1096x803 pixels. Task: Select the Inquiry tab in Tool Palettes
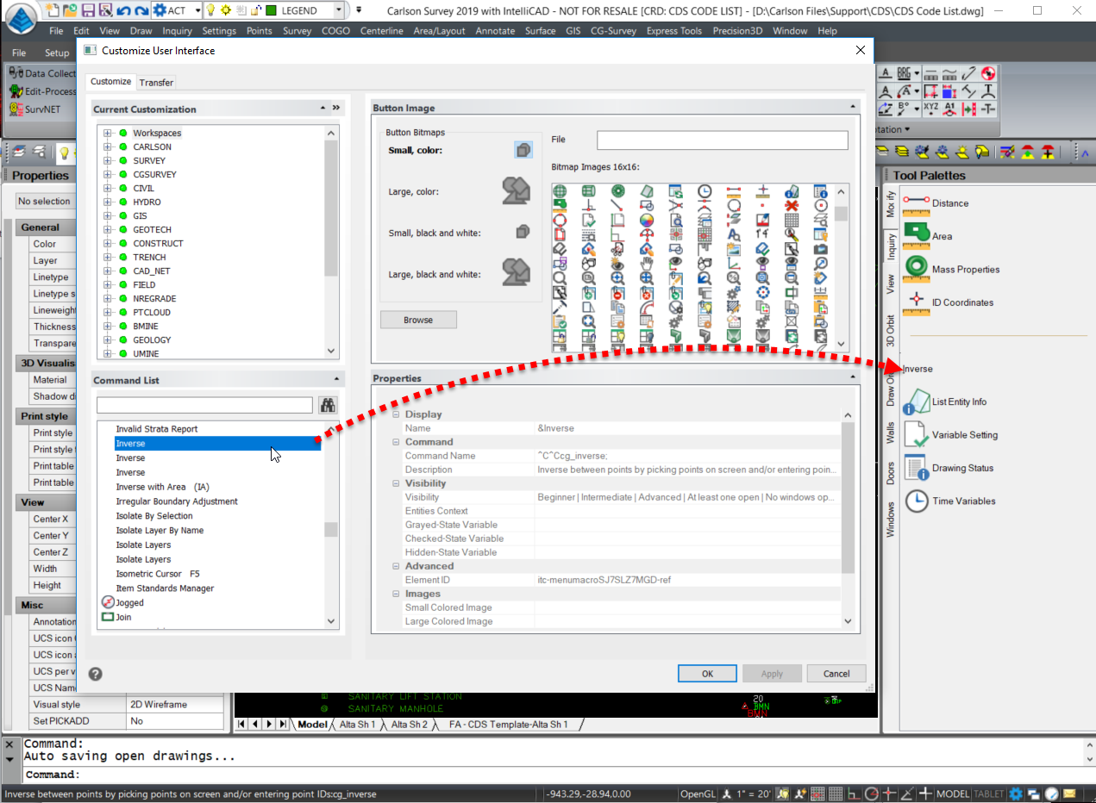click(891, 246)
